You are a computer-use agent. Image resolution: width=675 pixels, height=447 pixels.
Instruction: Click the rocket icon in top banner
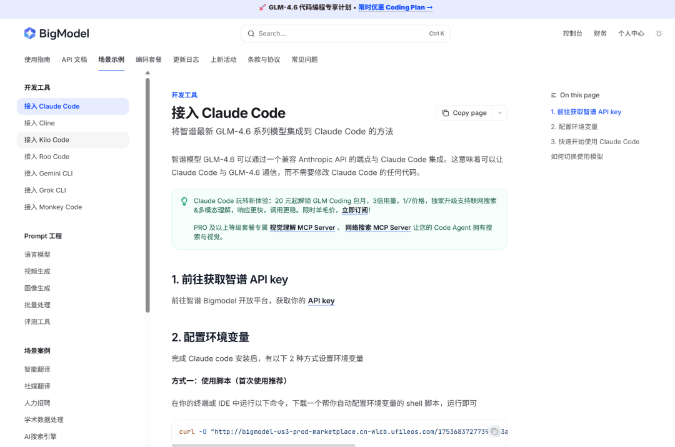click(262, 7)
